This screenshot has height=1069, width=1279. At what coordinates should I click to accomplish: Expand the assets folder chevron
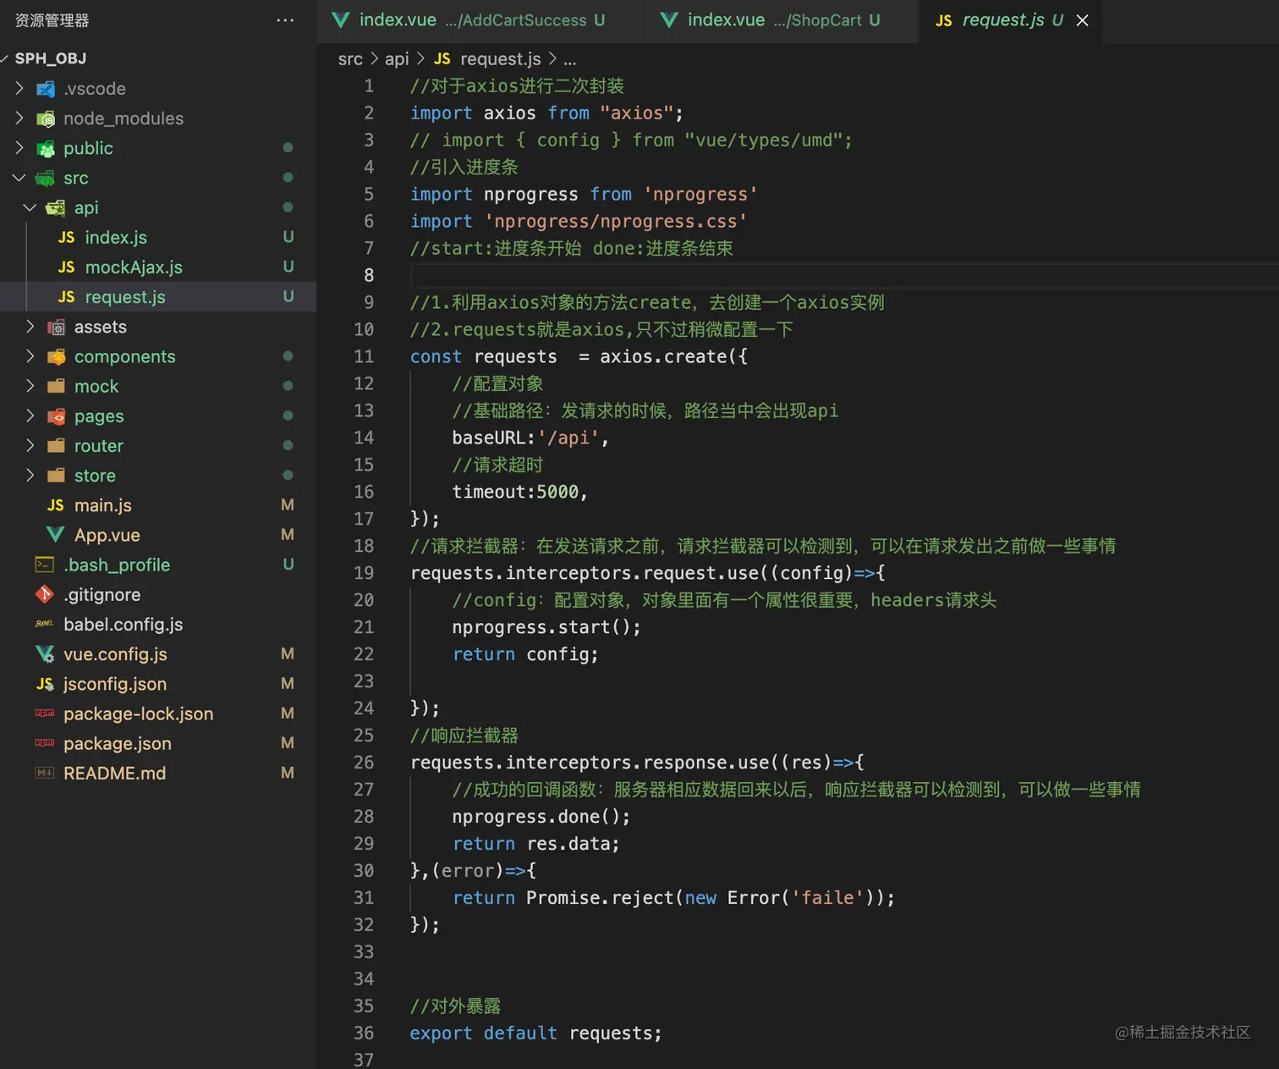tap(30, 327)
